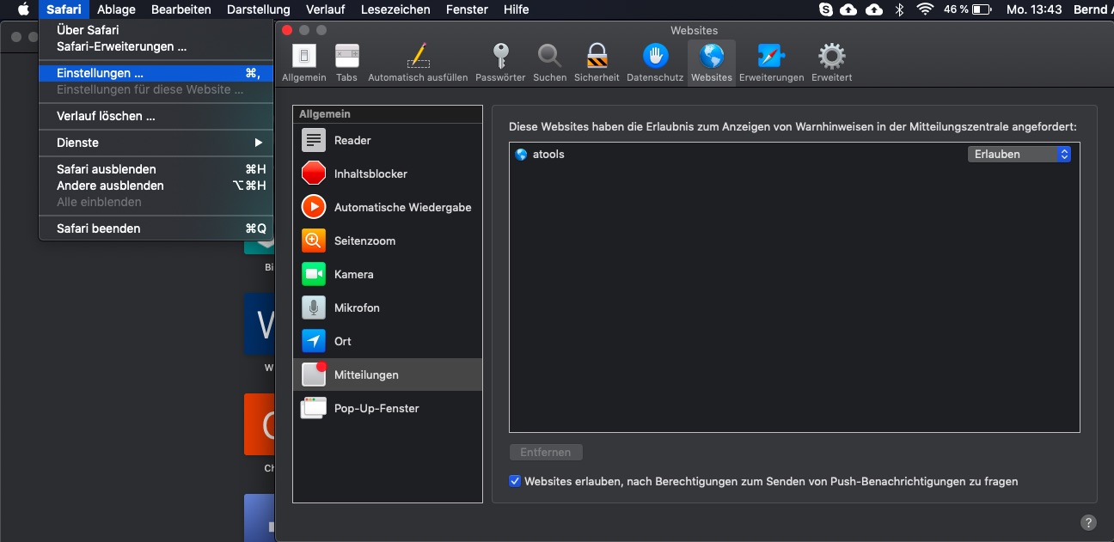Open the Allgemein preferences pane
Image resolution: width=1114 pixels, height=542 pixels.
click(x=304, y=63)
